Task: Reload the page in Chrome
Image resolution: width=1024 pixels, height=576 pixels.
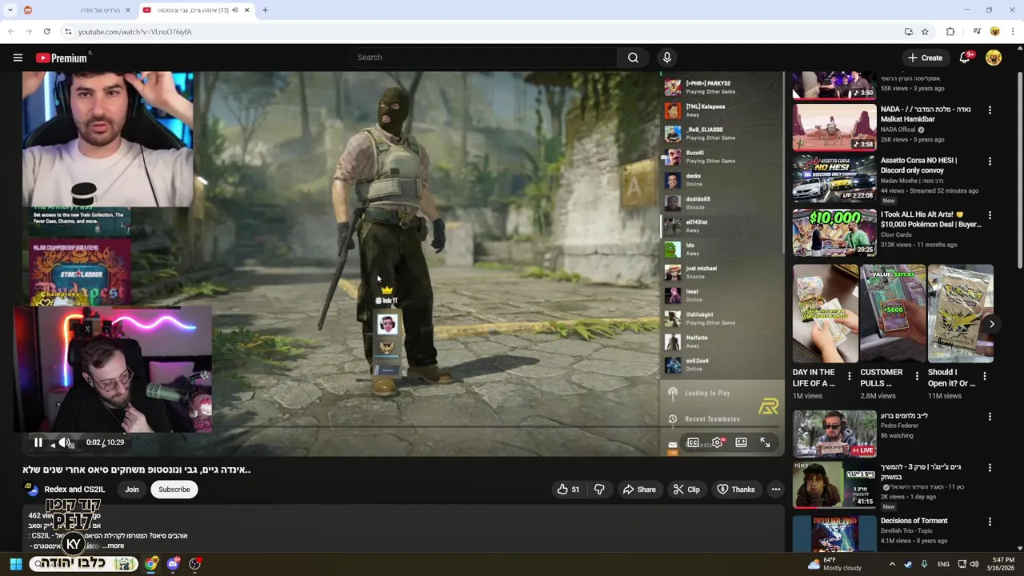Action: point(47,32)
